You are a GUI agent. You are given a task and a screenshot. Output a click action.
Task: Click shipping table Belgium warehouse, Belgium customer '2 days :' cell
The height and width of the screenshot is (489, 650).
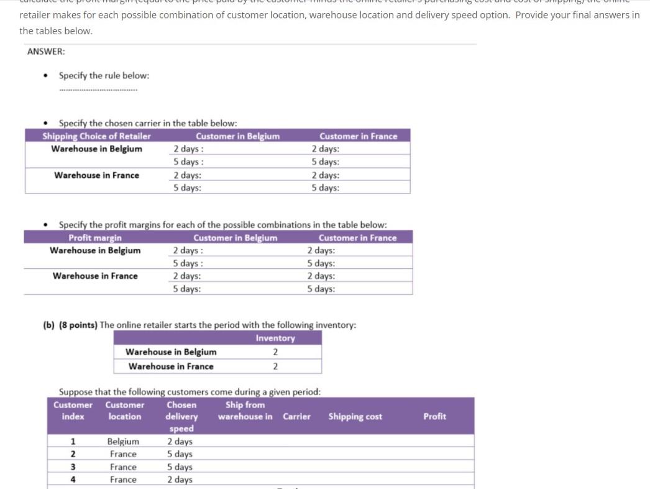point(238,149)
